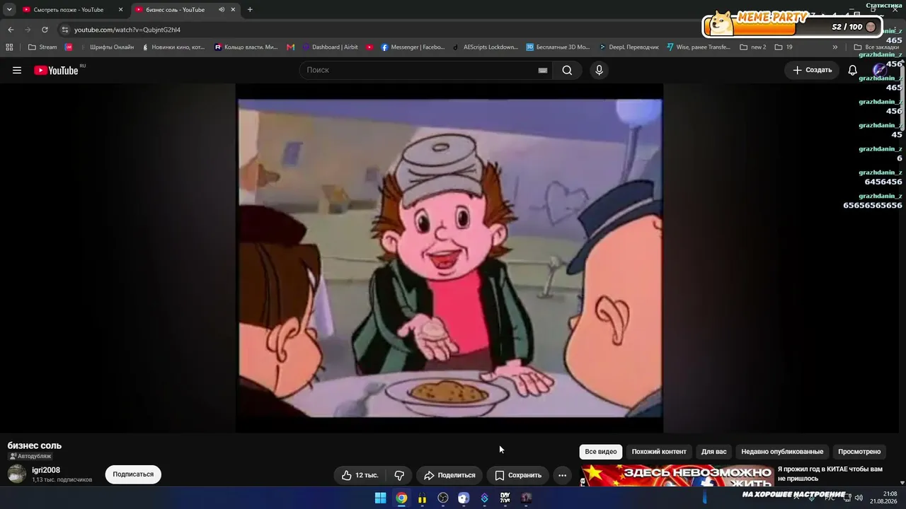Open the Шрифты Онлайн bookmark
906x509 pixels.
click(106, 47)
